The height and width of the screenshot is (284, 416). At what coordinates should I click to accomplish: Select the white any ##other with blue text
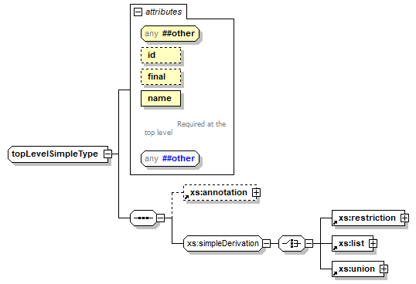170,158
